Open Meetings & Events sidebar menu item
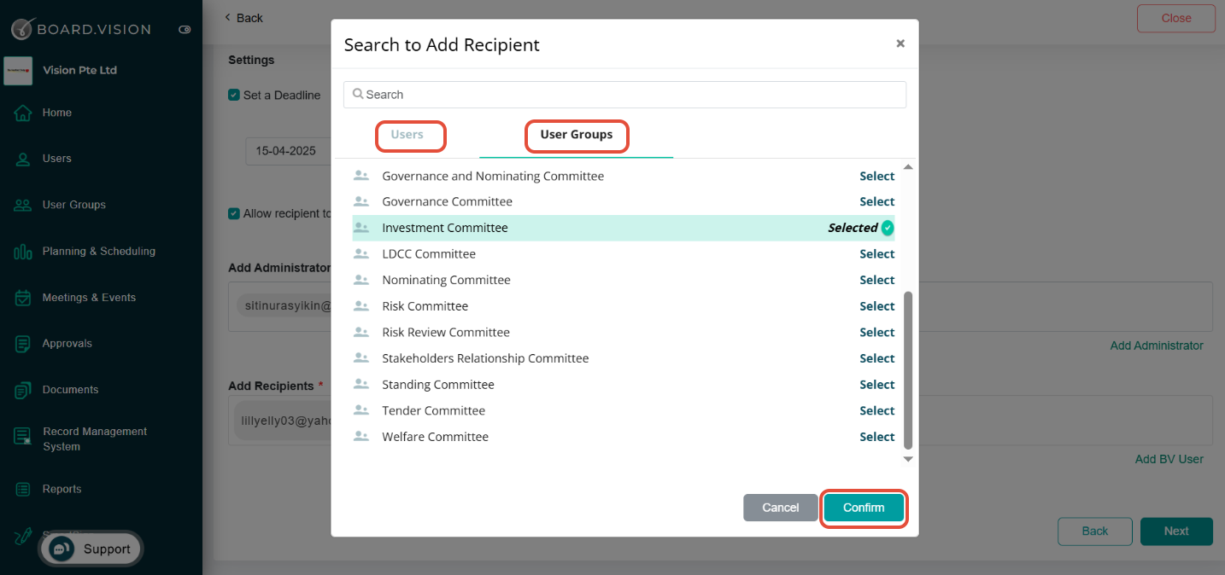Screen dimensions: 1225x575 click(89, 298)
